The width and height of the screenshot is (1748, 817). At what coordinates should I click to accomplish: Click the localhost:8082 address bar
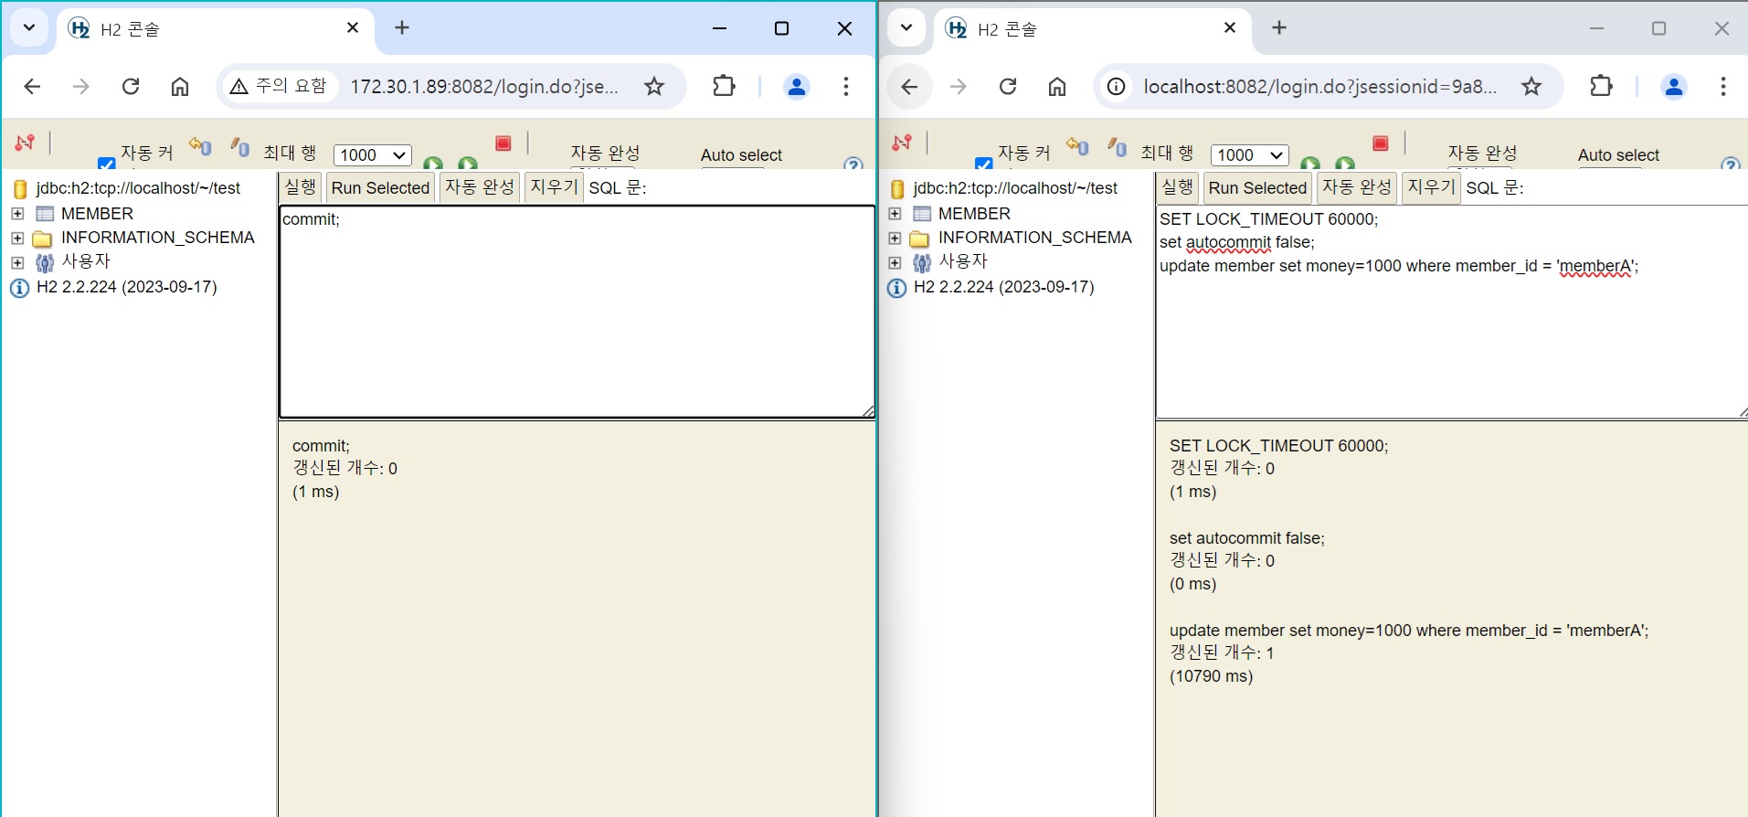point(1320,86)
